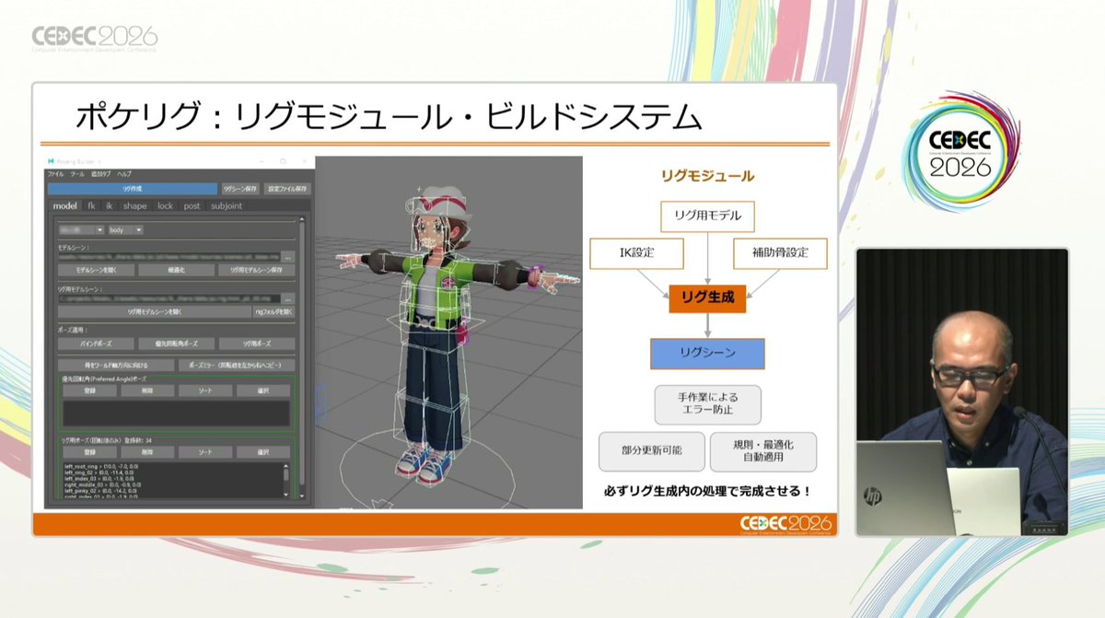Click the wide リグ用モデルシーンを開く button
1105x618 pixels.
[x=154, y=312]
